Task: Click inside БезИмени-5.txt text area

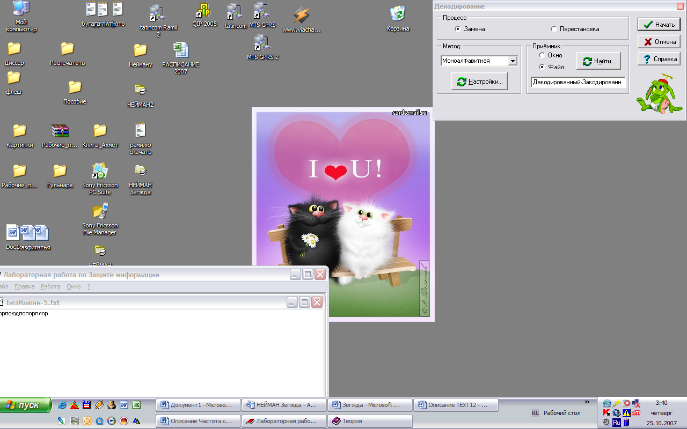Action: click(161, 354)
